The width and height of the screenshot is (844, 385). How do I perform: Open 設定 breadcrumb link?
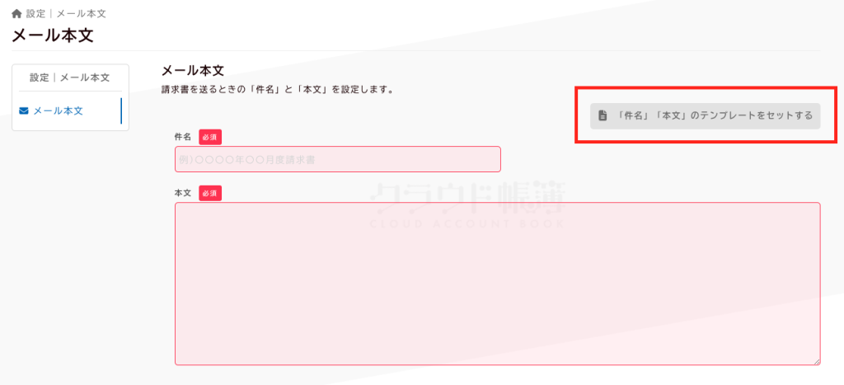click(x=35, y=13)
